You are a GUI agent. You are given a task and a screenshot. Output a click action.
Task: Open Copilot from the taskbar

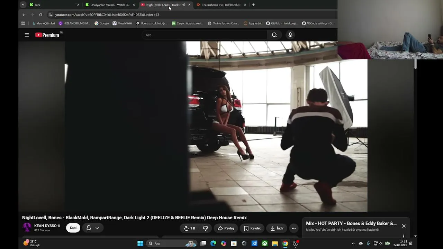(x=224, y=243)
